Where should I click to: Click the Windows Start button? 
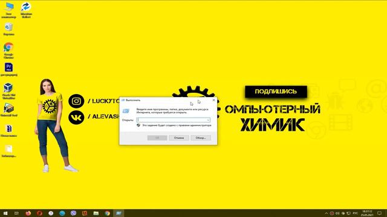click(x=5, y=213)
